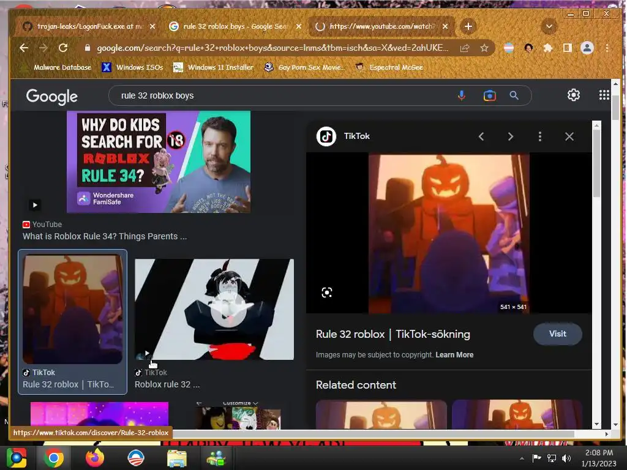Open the FamiSafe YouTube video thumbnail
Viewport: 627px width, 470px height.
159,162
